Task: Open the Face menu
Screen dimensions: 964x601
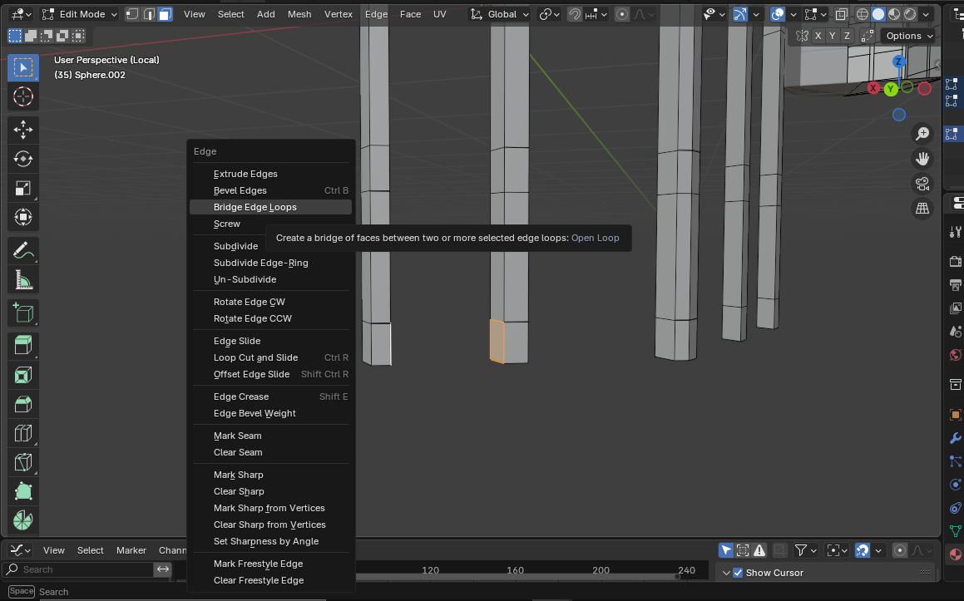Action: (410, 14)
